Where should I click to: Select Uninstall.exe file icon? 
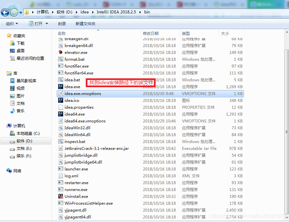tap(61, 196)
